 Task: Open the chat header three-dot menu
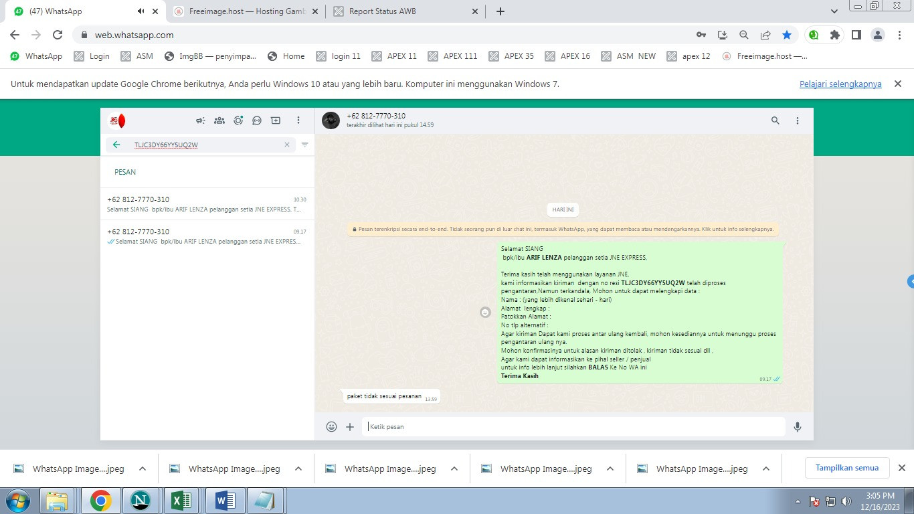[798, 120]
